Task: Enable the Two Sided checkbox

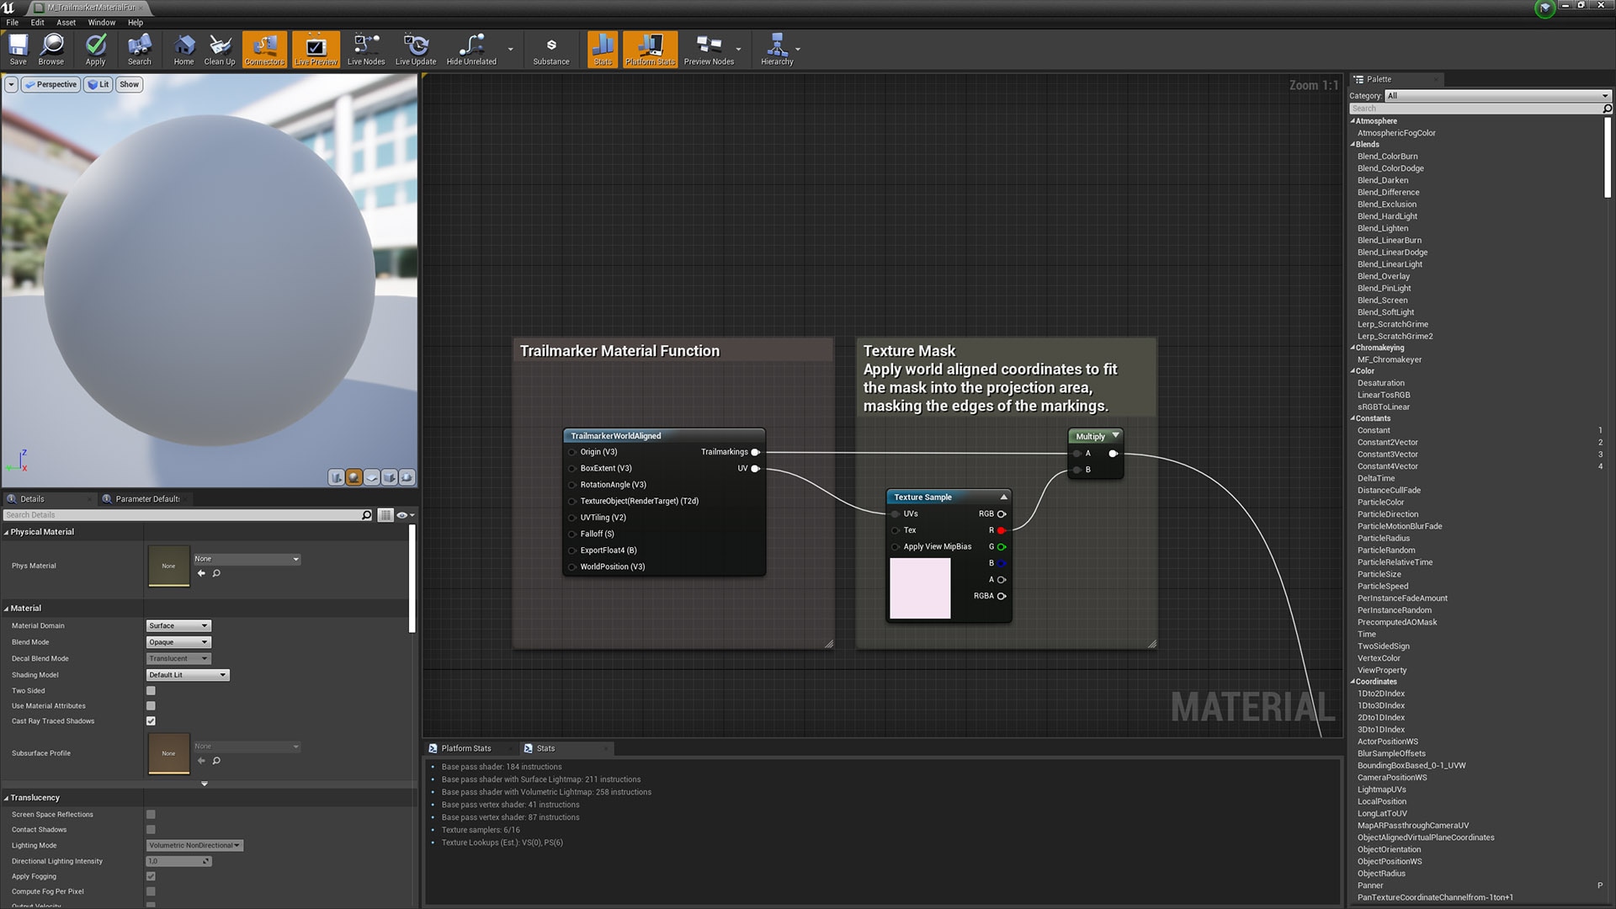Action: (151, 691)
